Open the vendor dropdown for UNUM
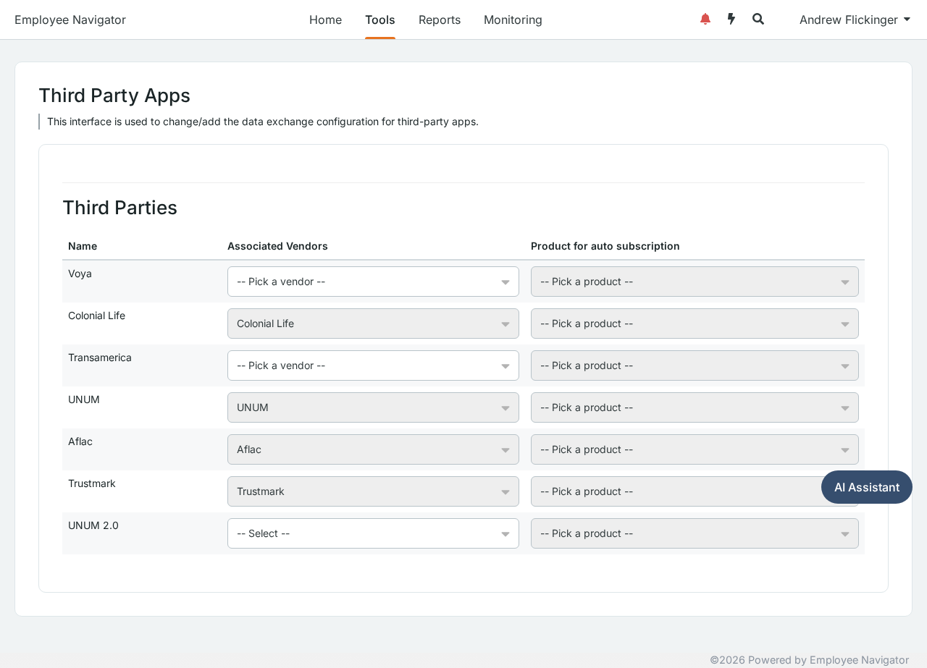 click(373, 407)
